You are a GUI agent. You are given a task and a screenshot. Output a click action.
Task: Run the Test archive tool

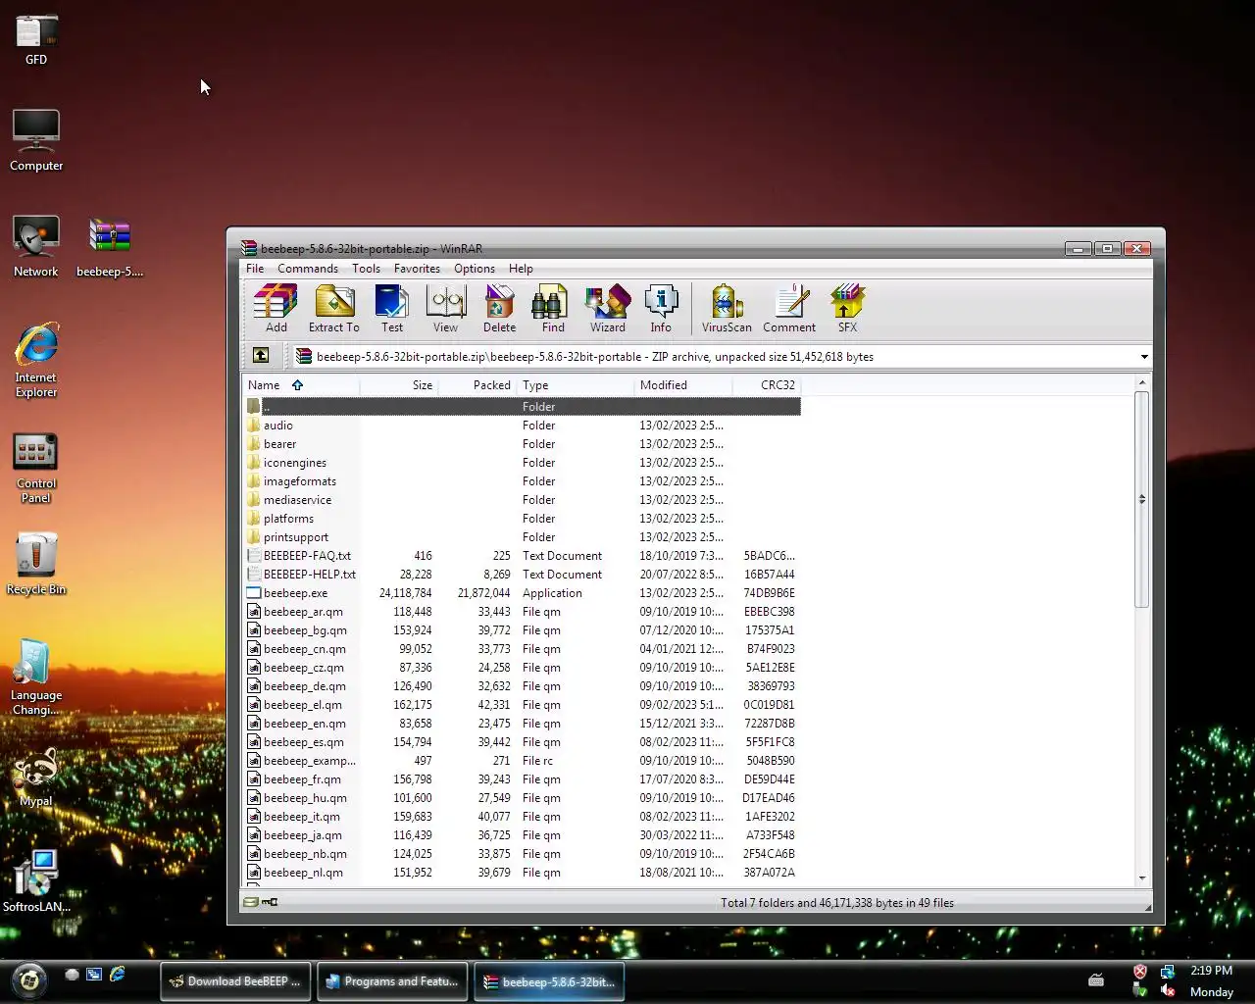(391, 309)
